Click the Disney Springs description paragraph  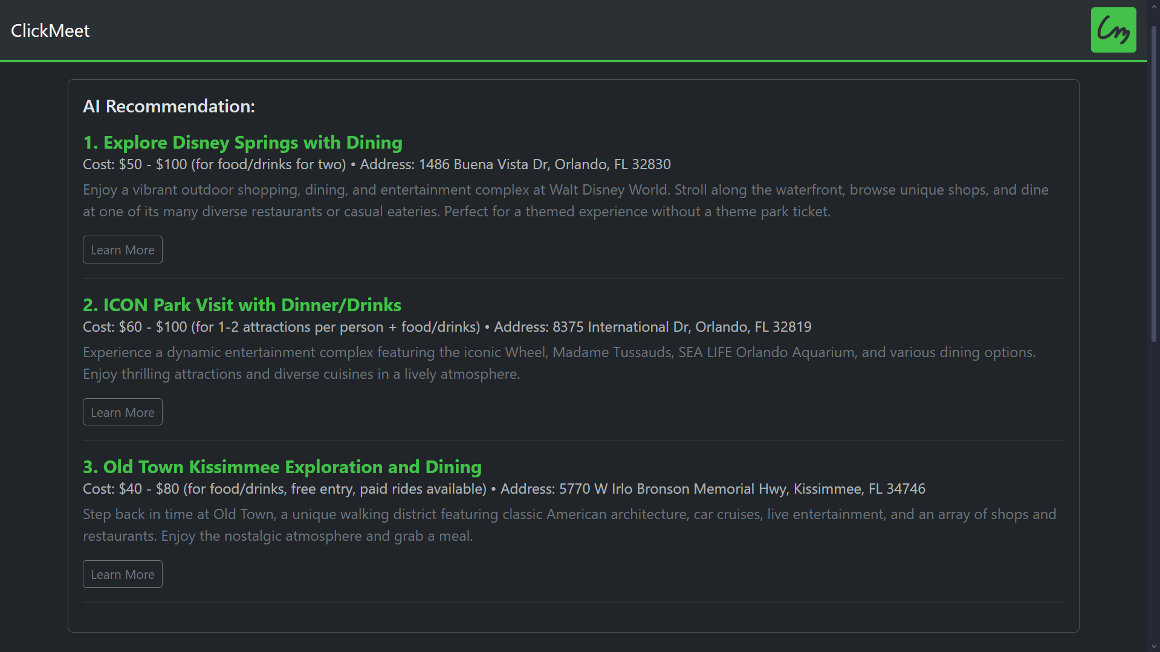(x=566, y=201)
